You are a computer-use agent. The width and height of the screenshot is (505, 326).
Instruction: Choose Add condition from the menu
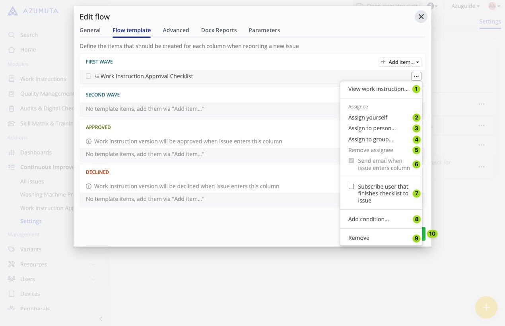click(368, 219)
